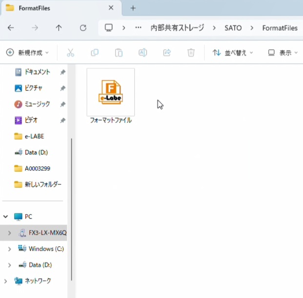Select the フォーマットファイル e-Label file
303x298 pixels.
click(x=111, y=96)
